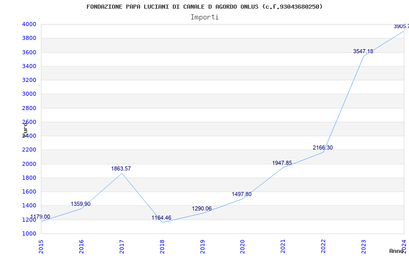Click the Anno x-axis title
Screen dimensions: 409x256
[x=397, y=251]
